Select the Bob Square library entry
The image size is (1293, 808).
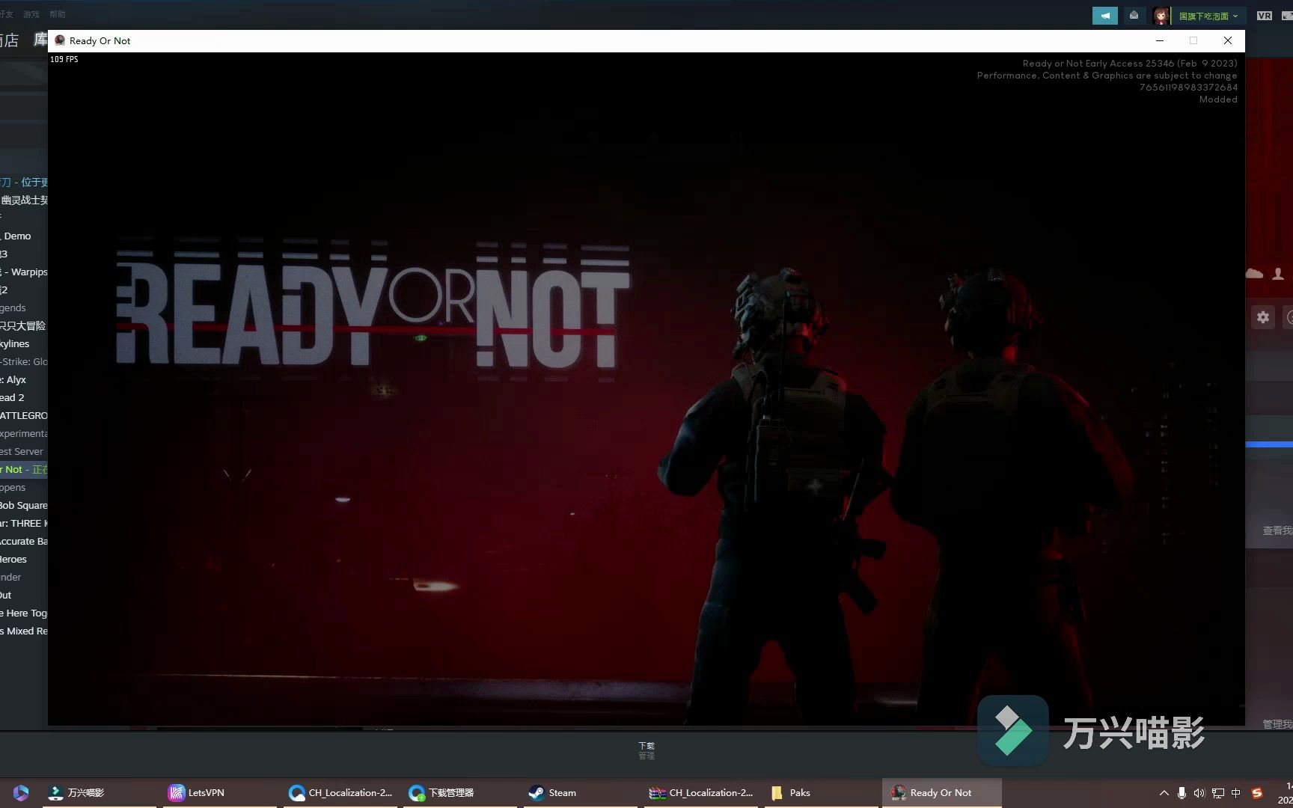[24, 506]
